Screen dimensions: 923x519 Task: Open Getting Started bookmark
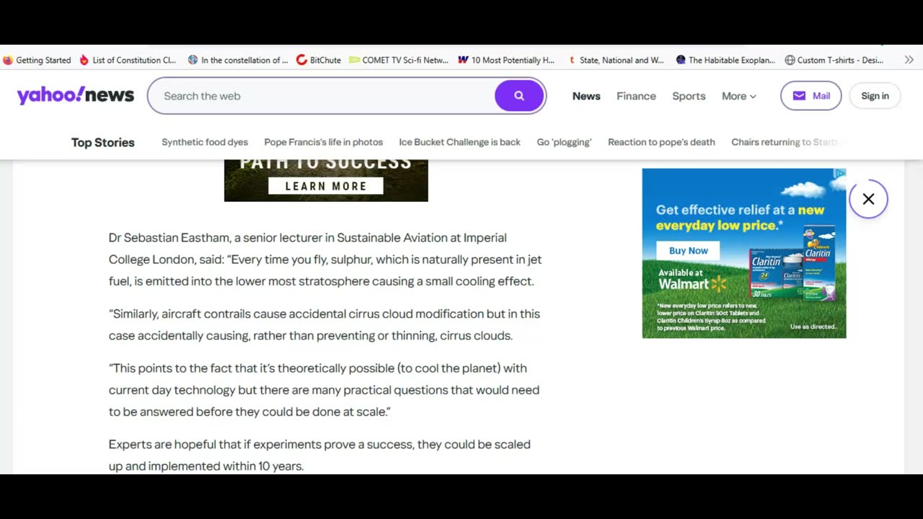(x=37, y=60)
